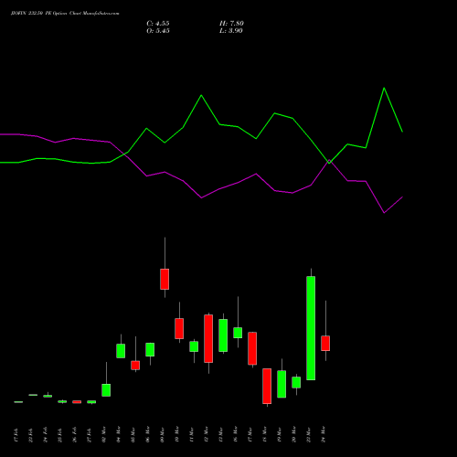Click the small red candle above 26 Feb
Viewport: 457px width, 457px height.
pyautogui.click(x=77, y=402)
